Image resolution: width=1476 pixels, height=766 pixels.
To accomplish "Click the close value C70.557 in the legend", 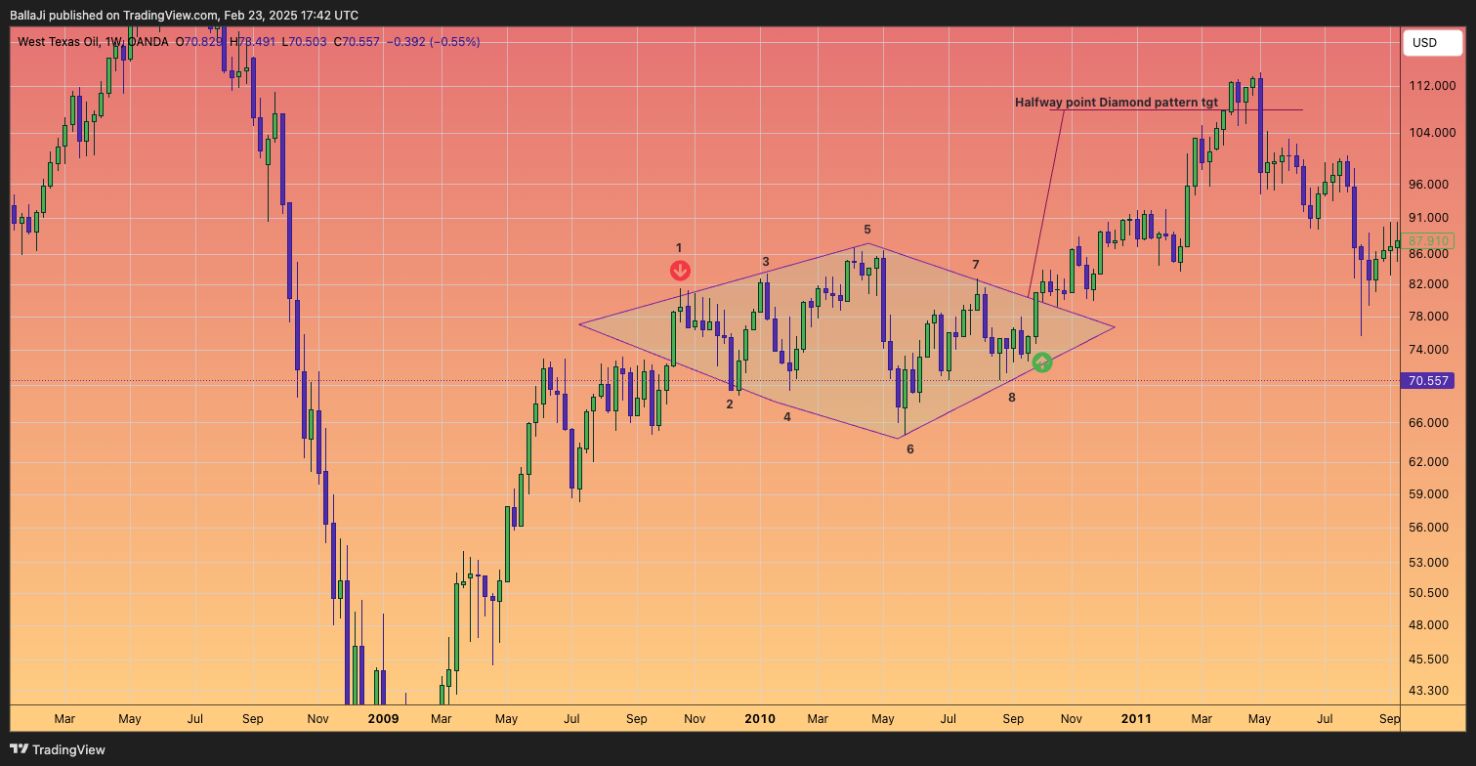I will pos(357,42).
